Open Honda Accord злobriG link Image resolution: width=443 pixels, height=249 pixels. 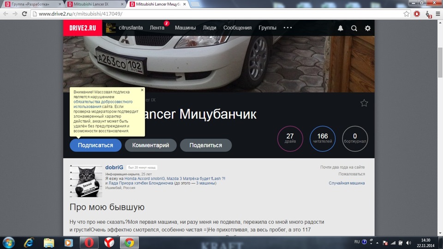[x=144, y=178]
